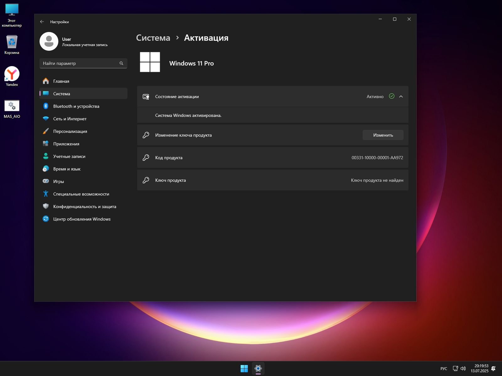The image size is (502, 376).
Task: Select the Корзина recycle bin icon
Action: pyautogui.click(x=12, y=44)
